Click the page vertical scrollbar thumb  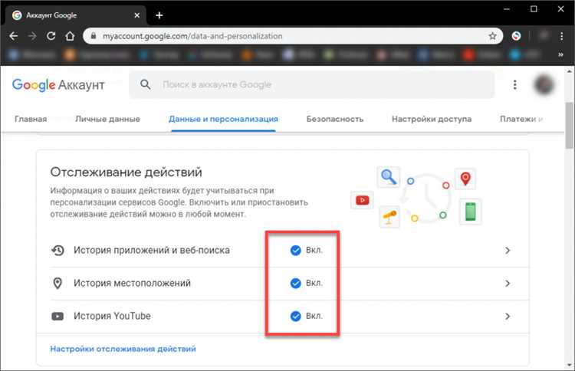[570, 126]
